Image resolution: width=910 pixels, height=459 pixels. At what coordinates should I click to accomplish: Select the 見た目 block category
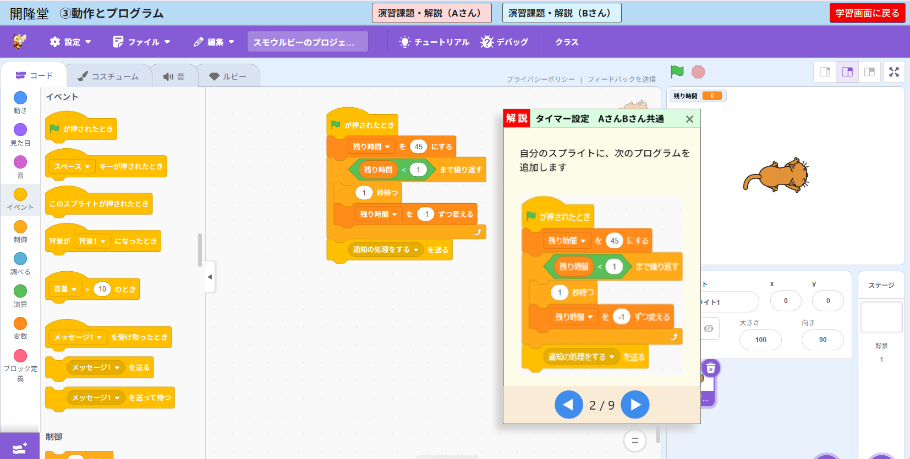tap(20, 135)
